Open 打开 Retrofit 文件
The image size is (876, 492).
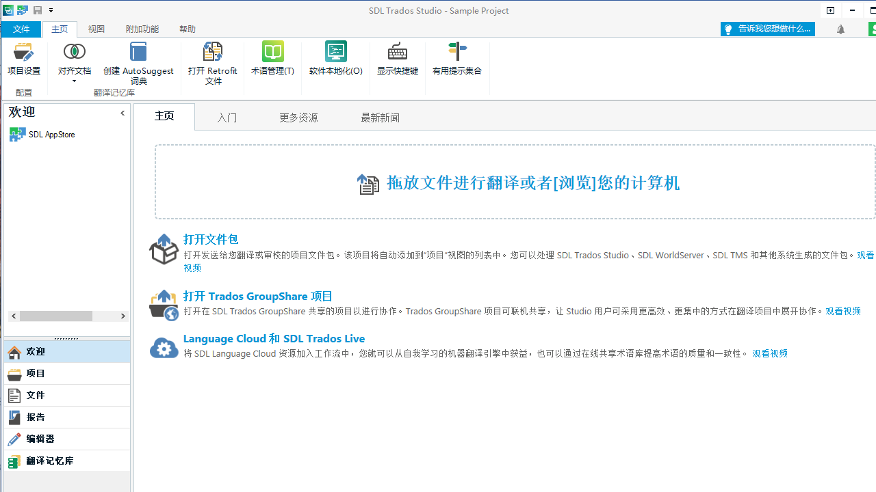pyautogui.click(x=213, y=63)
